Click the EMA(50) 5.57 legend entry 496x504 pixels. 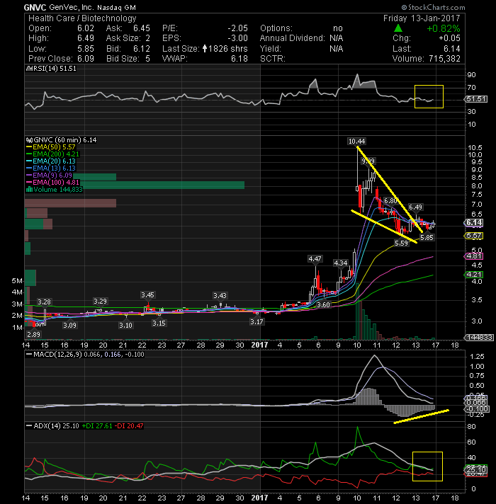[50, 147]
